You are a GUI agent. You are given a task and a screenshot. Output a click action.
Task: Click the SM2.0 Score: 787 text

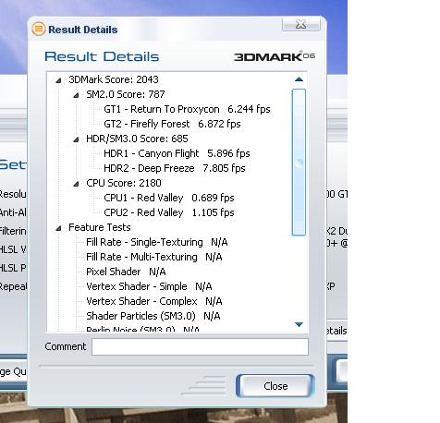coord(126,94)
